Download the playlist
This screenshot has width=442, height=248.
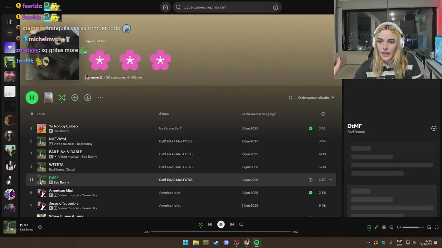[88, 97]
